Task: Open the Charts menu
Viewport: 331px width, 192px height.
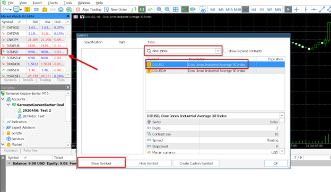Action: [x=53, y=3]
